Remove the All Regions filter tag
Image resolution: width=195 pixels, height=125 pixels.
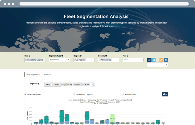point(75,60)
